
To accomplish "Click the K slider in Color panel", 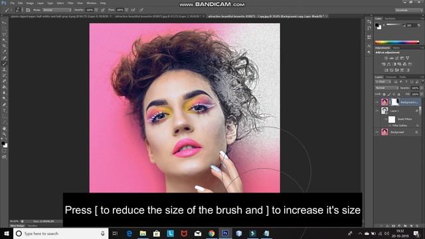I will pyautogui.click(x=396, y=25).
